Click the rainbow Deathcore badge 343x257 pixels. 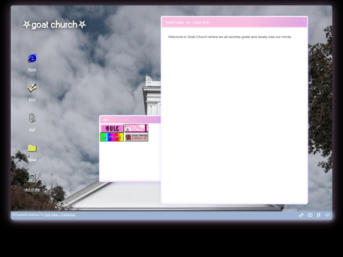112,137
